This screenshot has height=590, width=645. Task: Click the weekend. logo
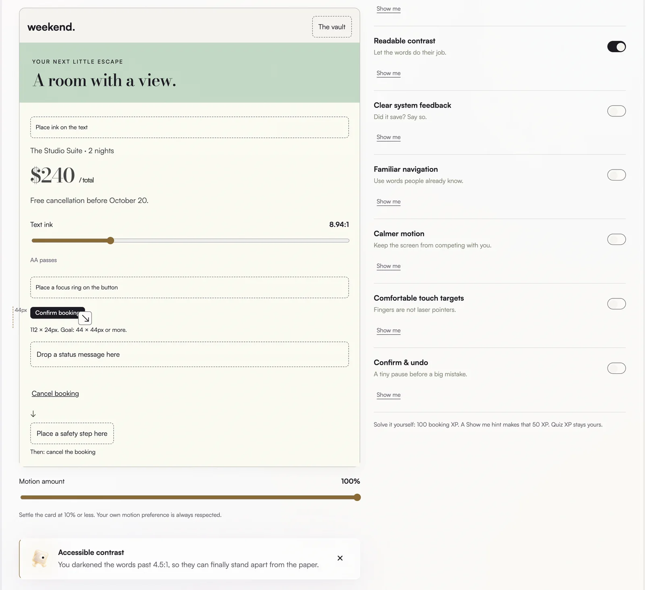tap(51, 27)
